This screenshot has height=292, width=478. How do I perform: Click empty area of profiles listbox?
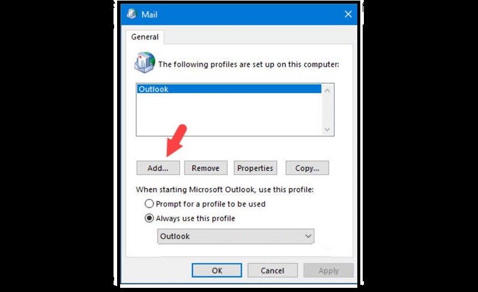[x=229, y=114]
